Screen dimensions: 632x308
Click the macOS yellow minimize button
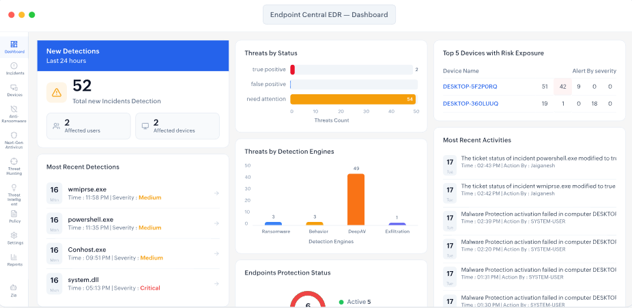pos(22,15)
